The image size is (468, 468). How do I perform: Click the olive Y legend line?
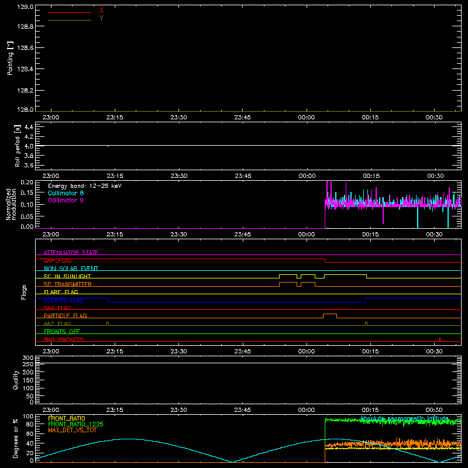(70, 20)
